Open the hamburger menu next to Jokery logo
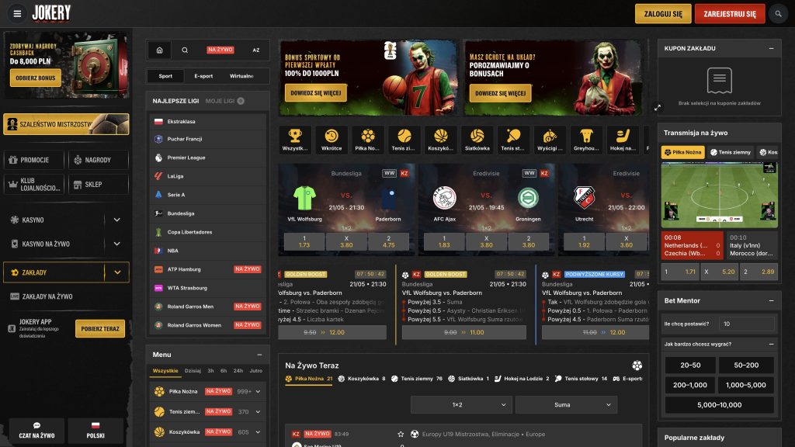795x447 pixels. tap(17, 14)
